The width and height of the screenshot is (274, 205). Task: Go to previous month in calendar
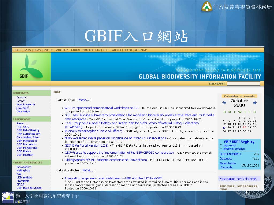(224, 103)
